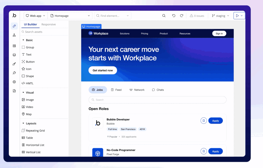Click the undo arrow in top toolbar
The width and height of the screenshot is (263, 168).
point(174,16)
